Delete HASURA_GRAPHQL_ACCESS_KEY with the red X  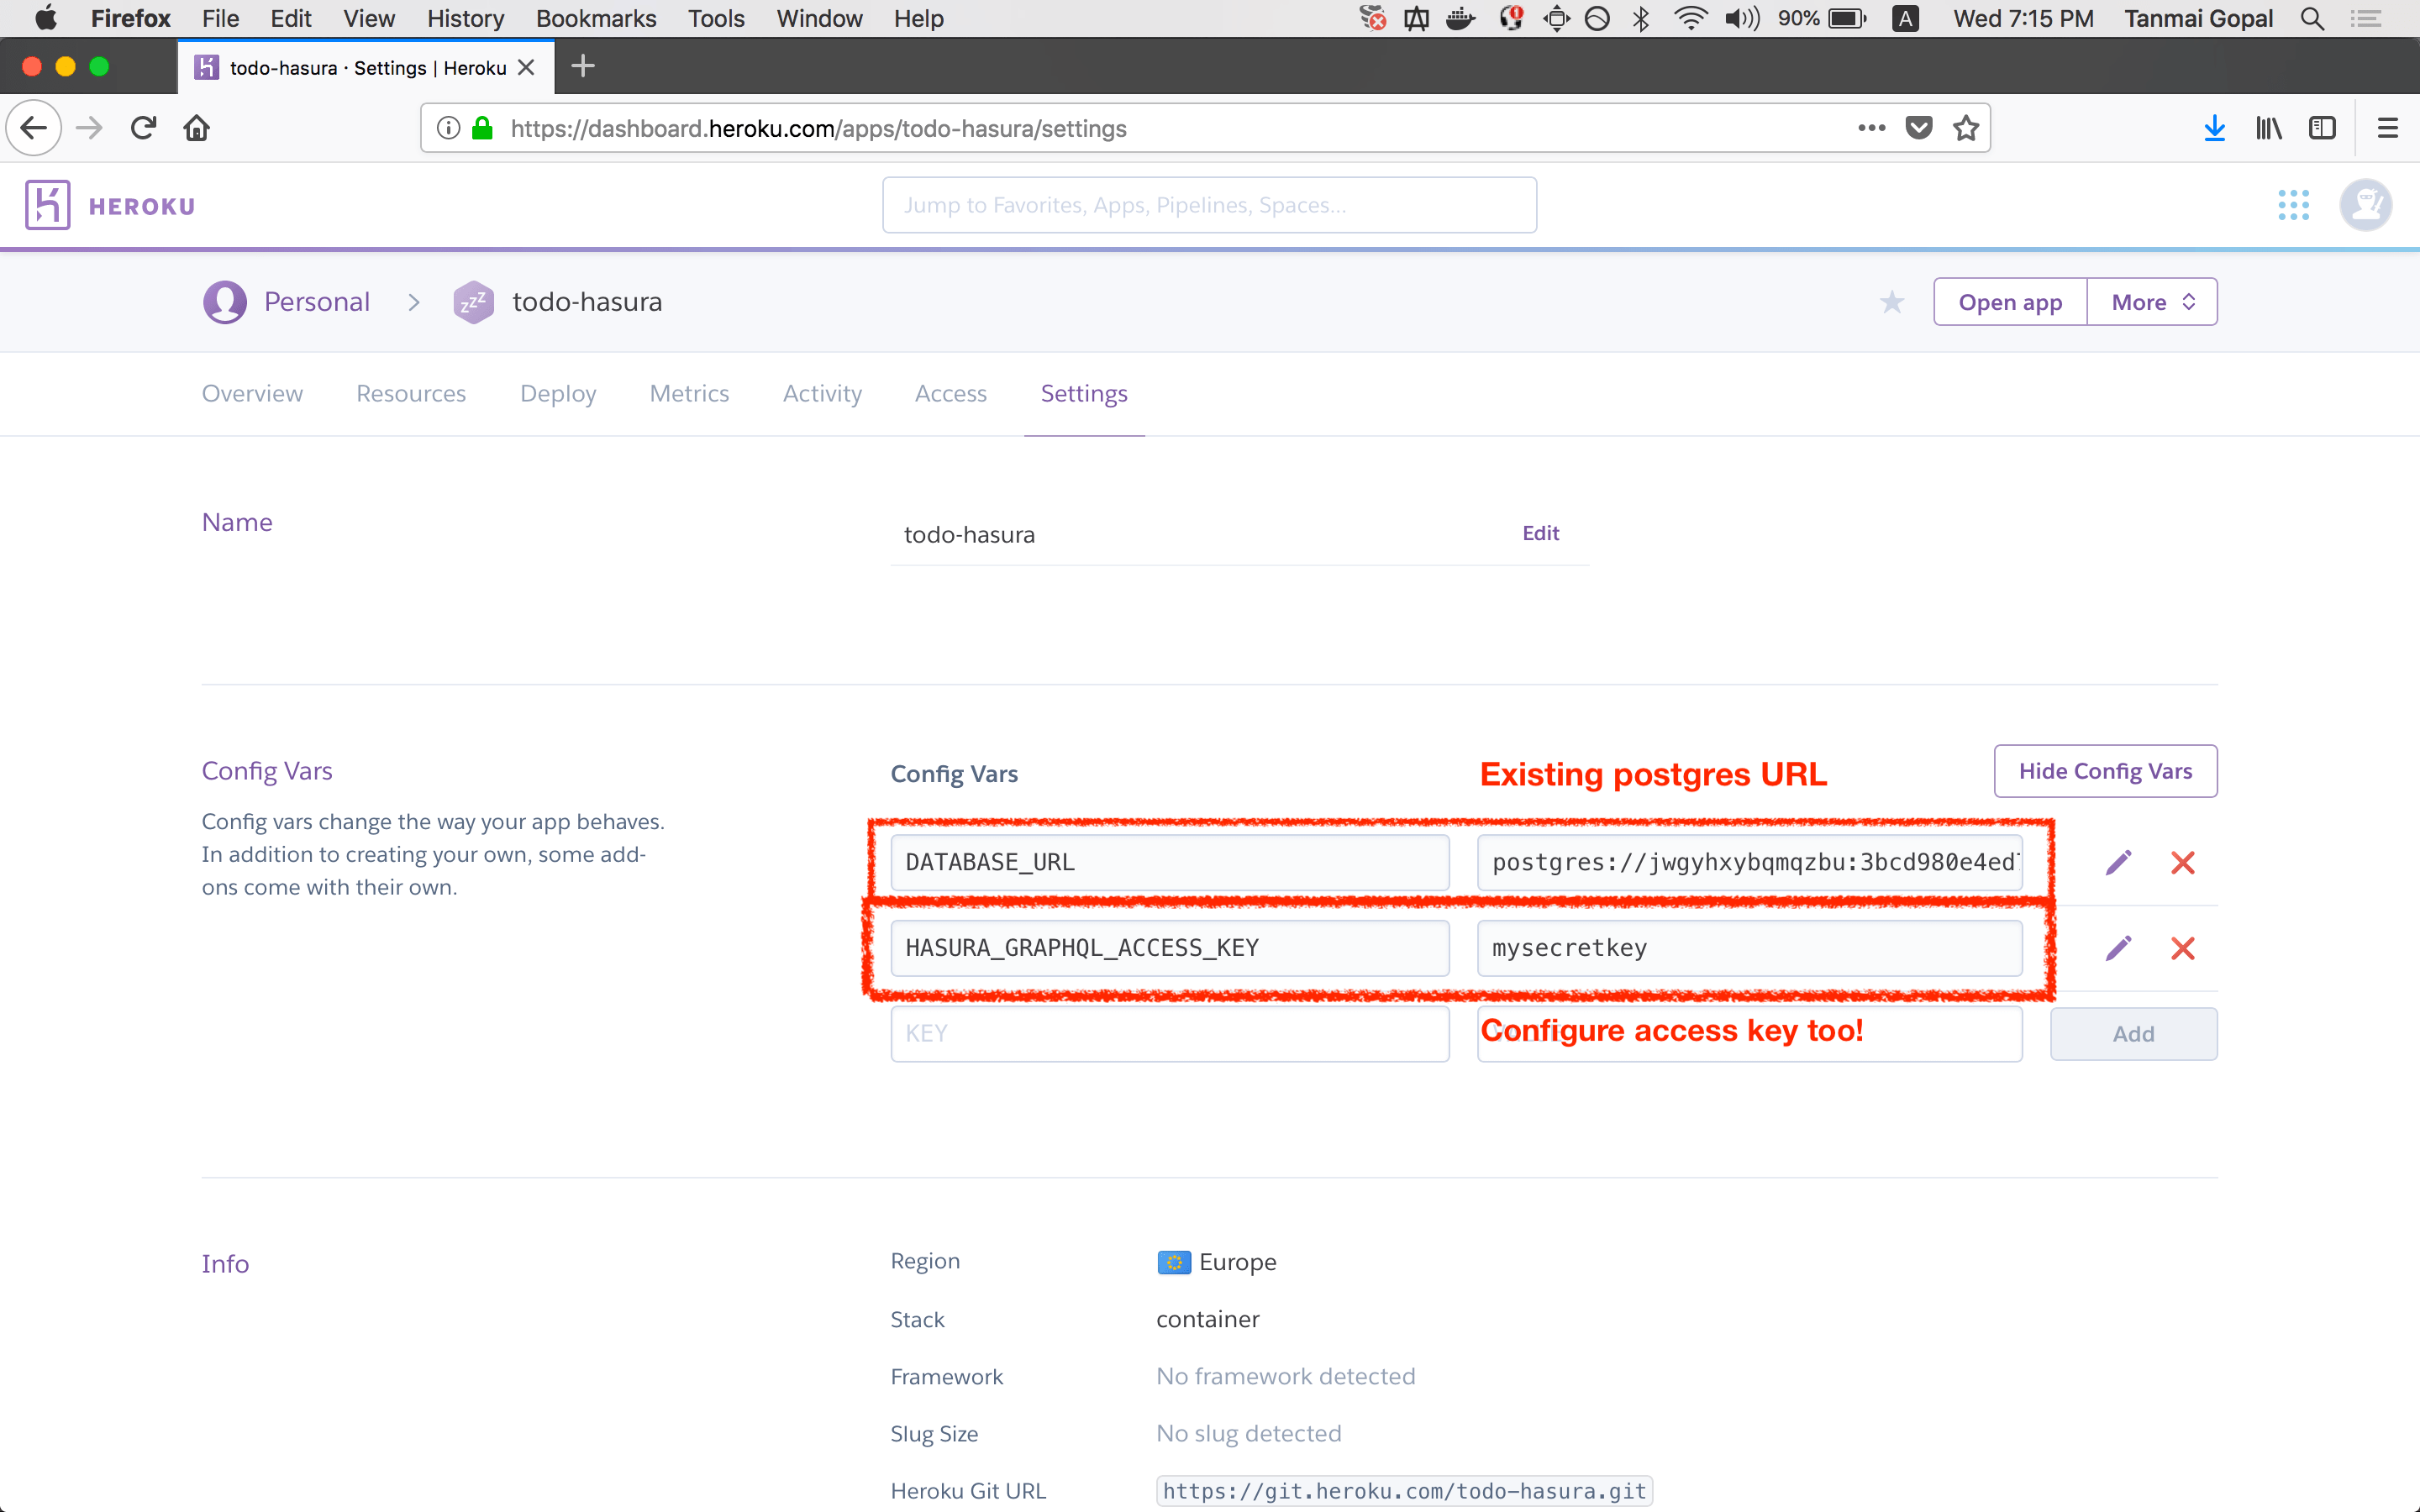coord(2182,948)
